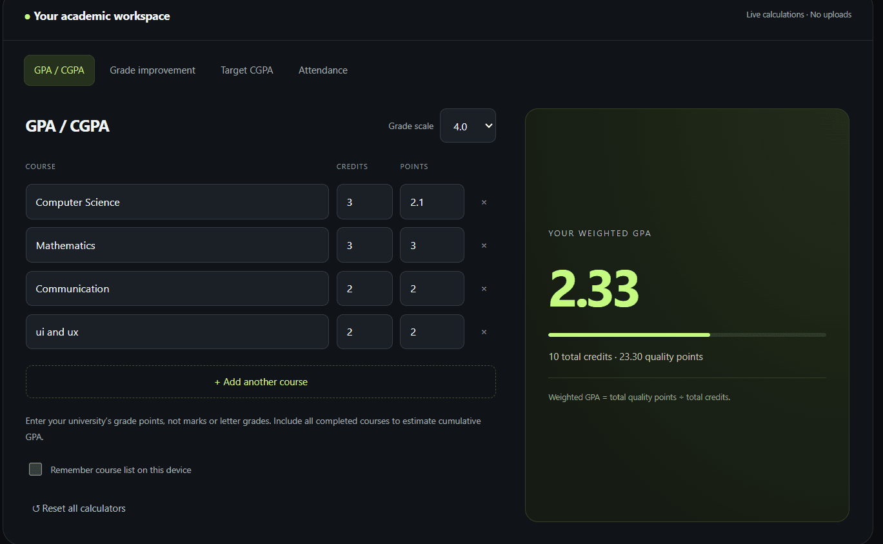Screen dimensions: 883x544
Task: Click the 'Enter your university's grade points' hint
Action: coord(253,428)
